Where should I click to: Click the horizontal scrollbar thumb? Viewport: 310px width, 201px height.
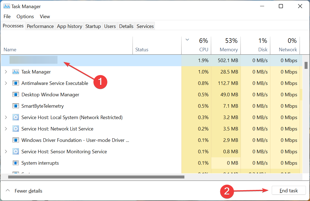(96, 177)
